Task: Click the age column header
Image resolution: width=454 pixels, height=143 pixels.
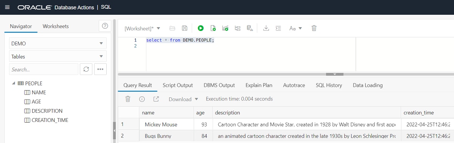Action: pyautogui.click(x=203, y=112)
